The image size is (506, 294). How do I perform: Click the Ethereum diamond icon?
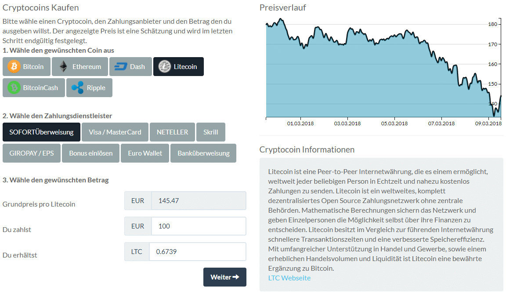point(63,66)
